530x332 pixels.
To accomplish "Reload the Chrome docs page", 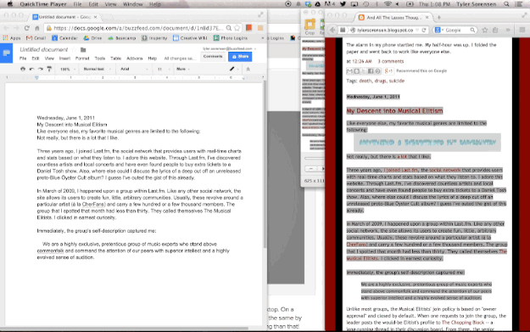I will coord(26,28).
